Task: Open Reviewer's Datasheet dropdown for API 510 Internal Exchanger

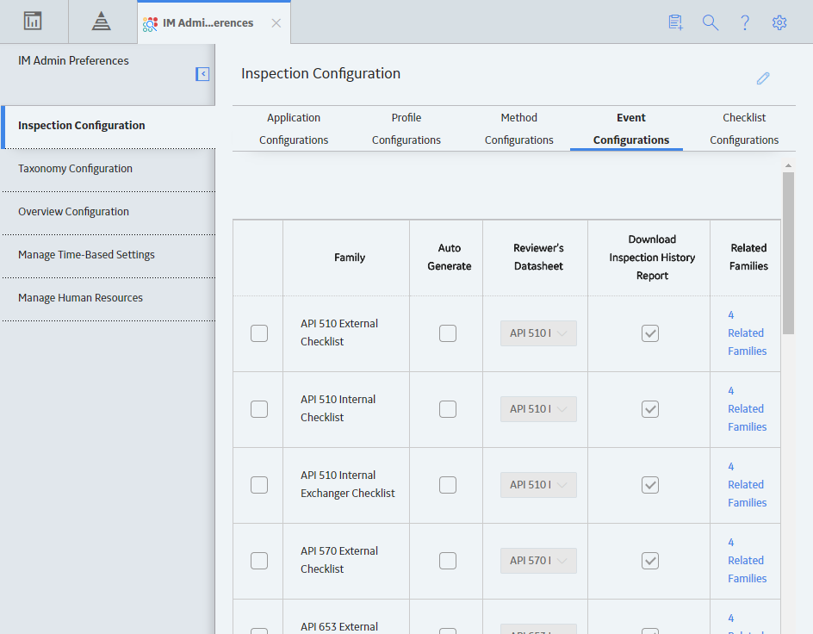Action: (x=538, y=485)
